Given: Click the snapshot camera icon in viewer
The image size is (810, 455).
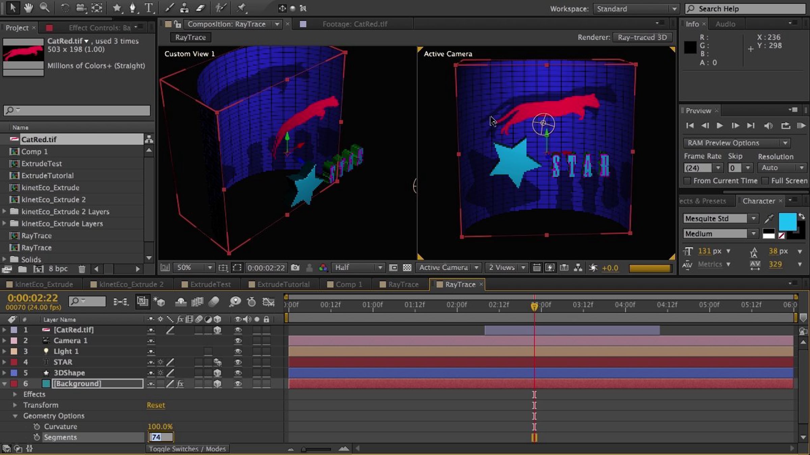Looking at the screenshot, I should 295,268.
